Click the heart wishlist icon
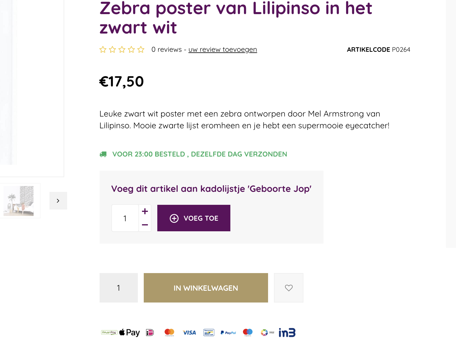The image size is (456, 349). pyautogui.click(x=289, y=288)
